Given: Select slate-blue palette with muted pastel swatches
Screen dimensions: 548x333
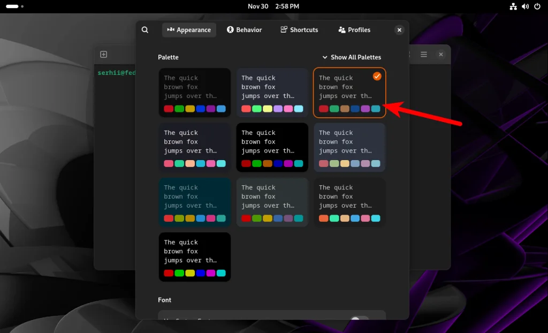Looking at the screenshot, I should (349, 147).
